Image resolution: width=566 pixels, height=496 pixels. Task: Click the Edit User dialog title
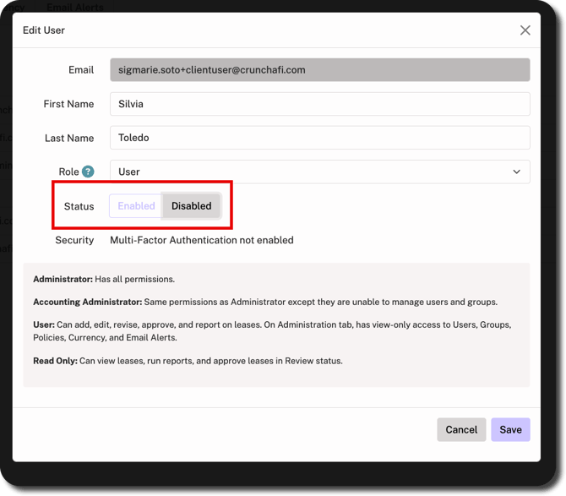pos(44,30)
